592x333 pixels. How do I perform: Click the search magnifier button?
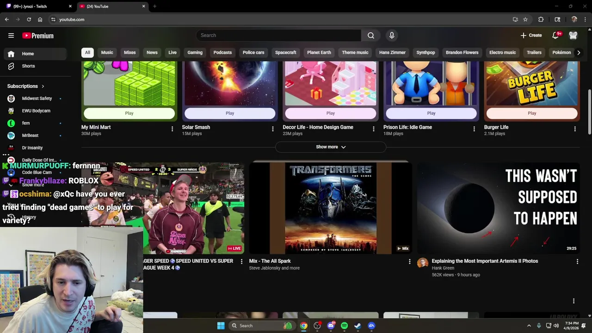[x=371, y=35]
